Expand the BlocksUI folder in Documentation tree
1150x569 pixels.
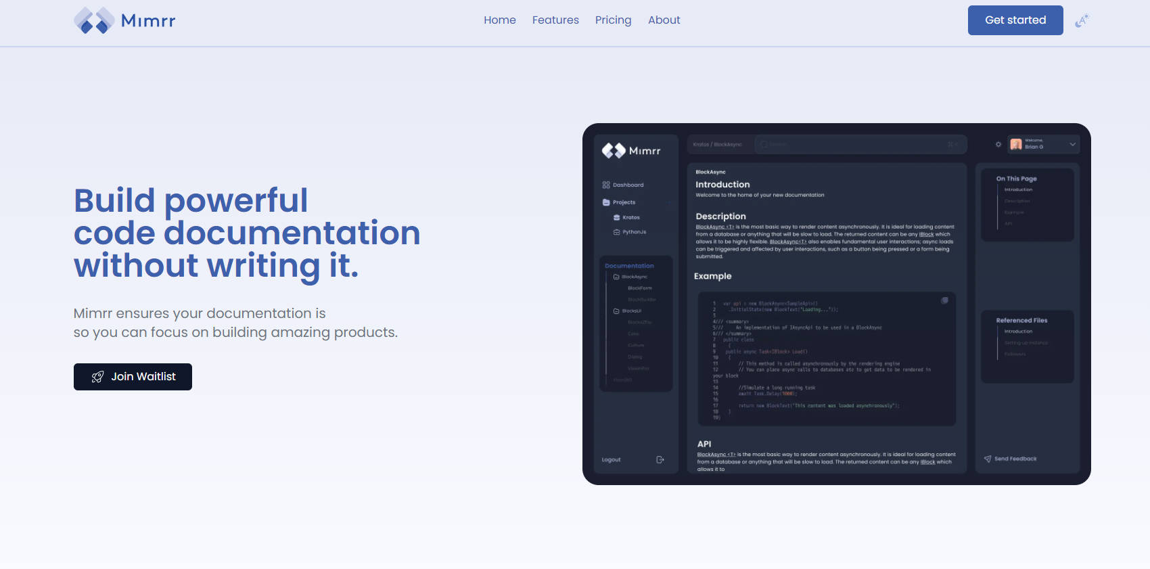point(616,311)
